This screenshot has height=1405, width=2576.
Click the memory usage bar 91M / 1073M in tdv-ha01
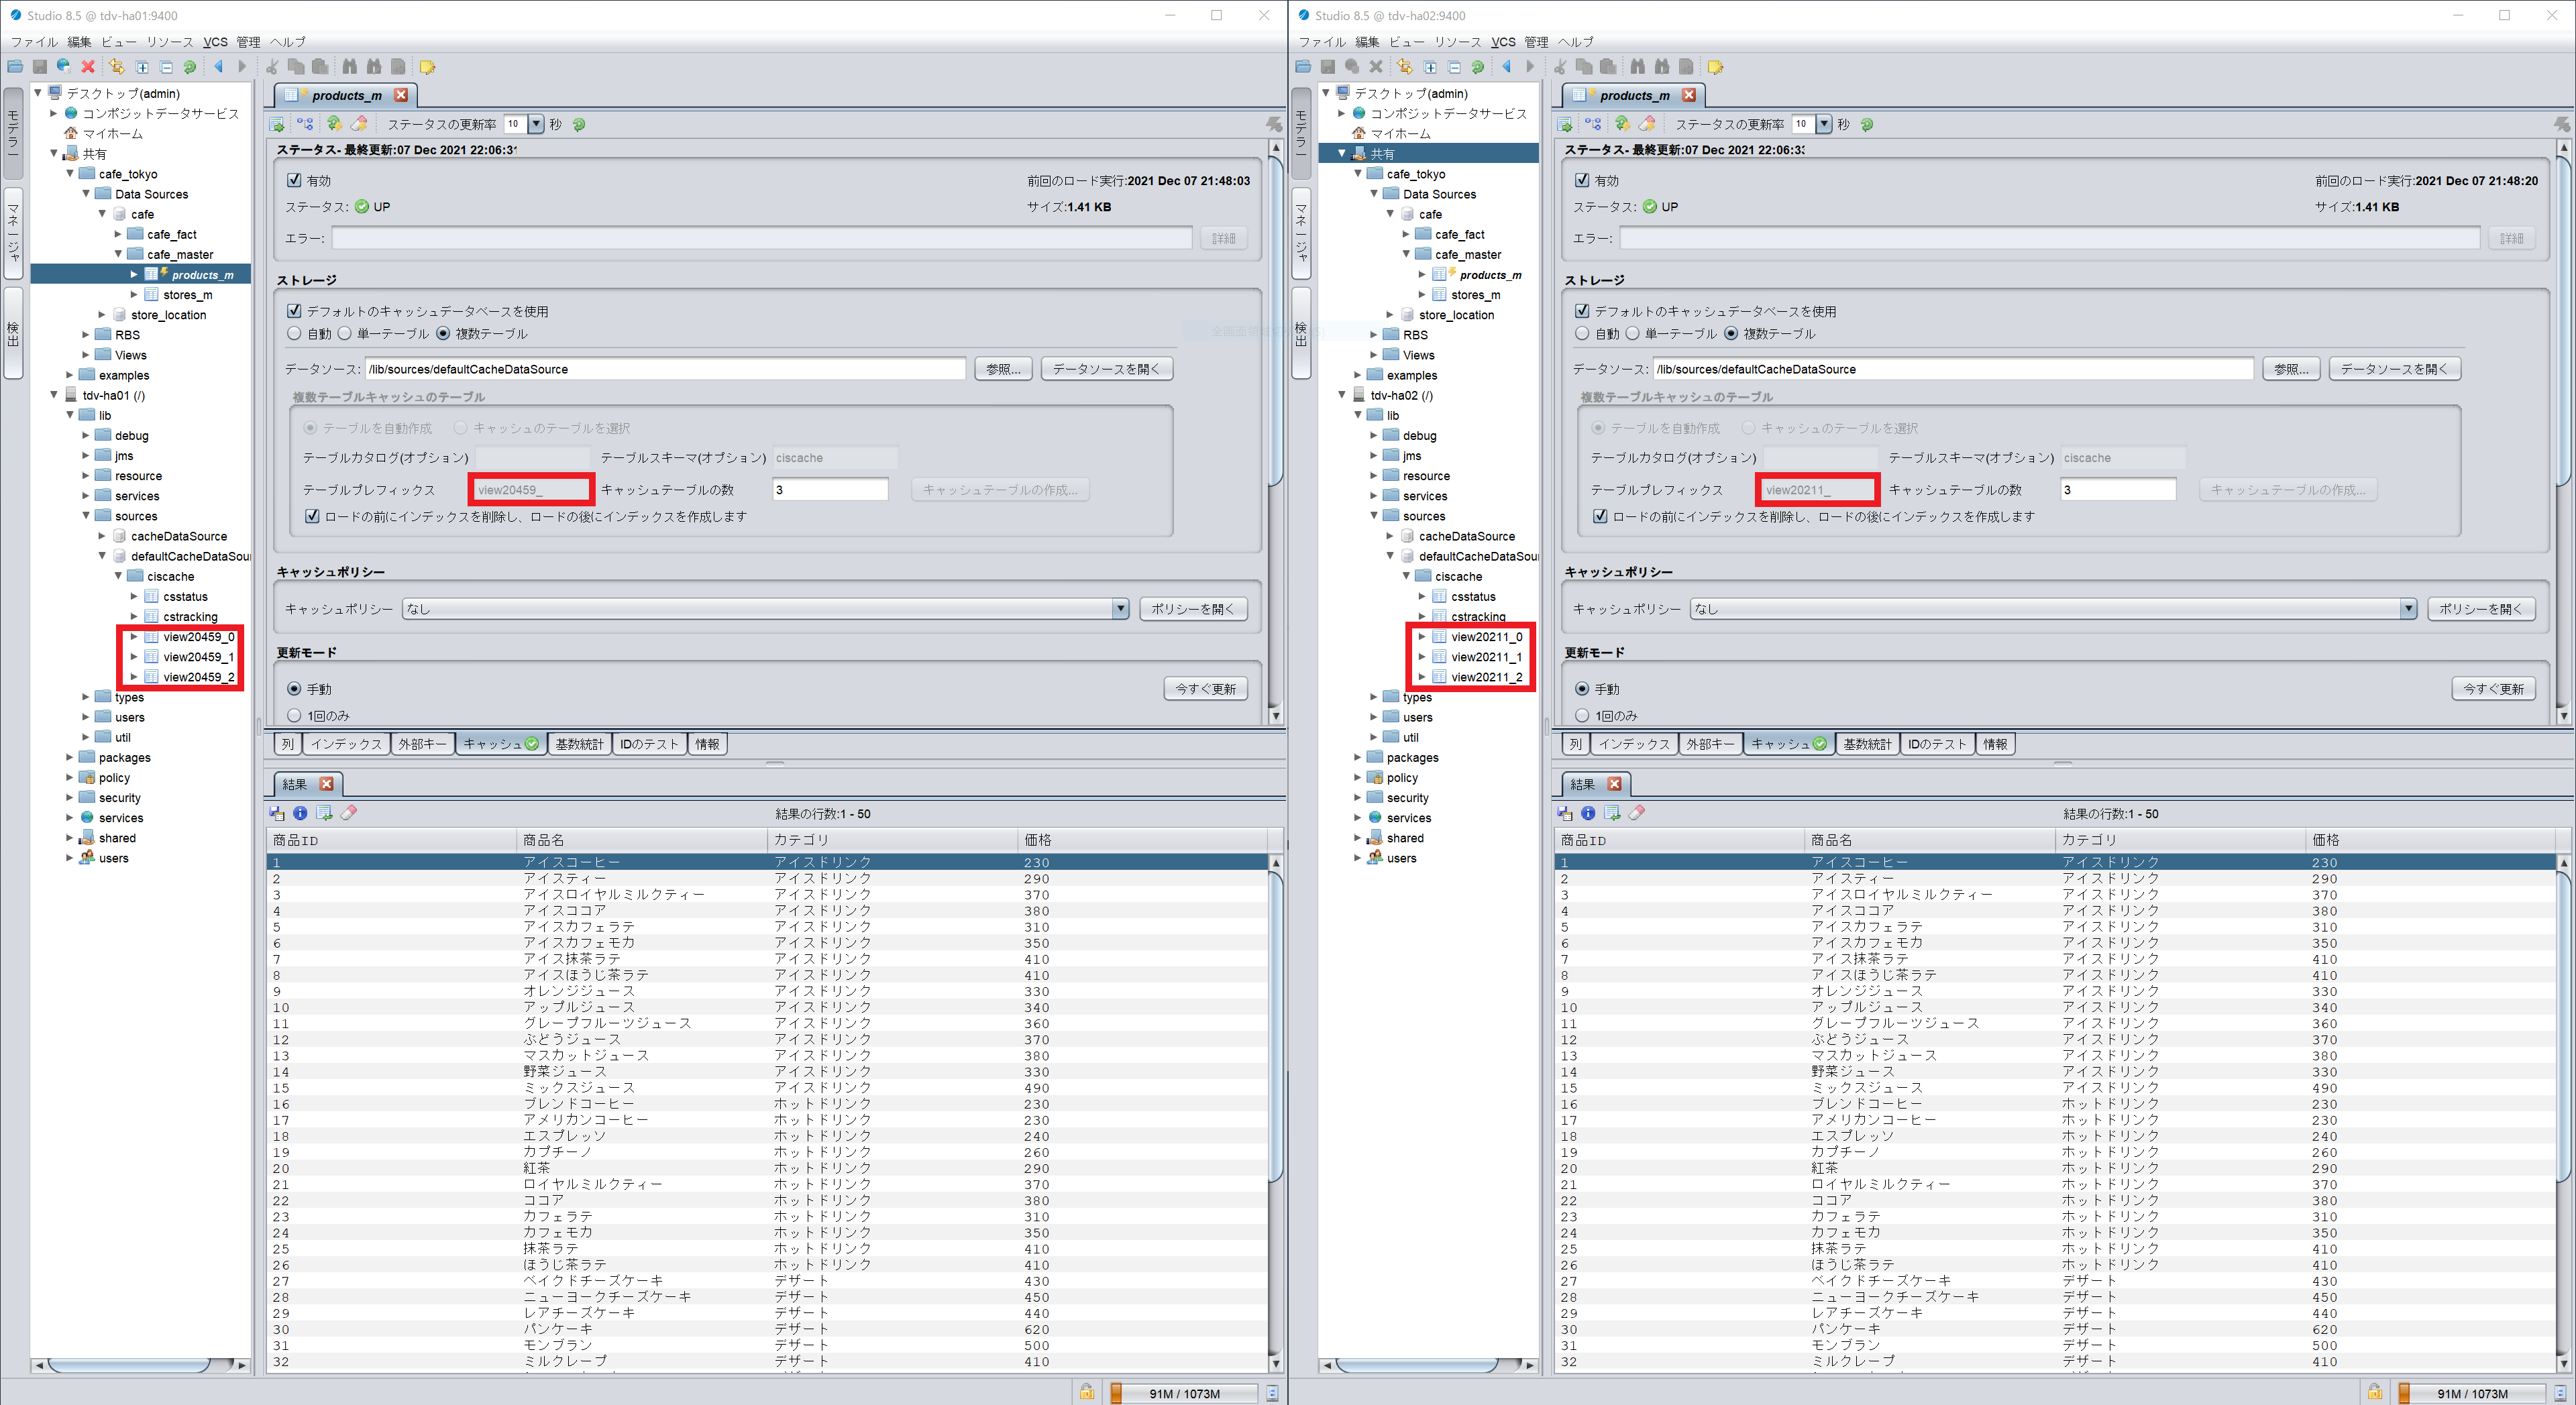point(1184,1393)
